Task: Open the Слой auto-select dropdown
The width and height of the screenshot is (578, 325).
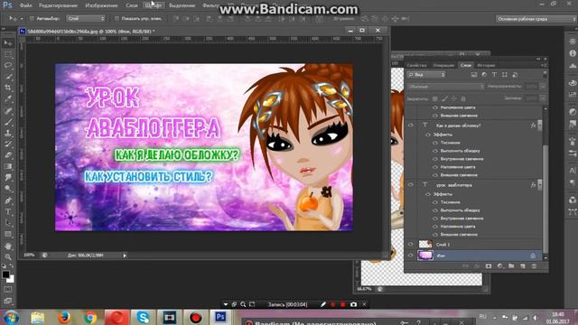Action: (86, 18)
